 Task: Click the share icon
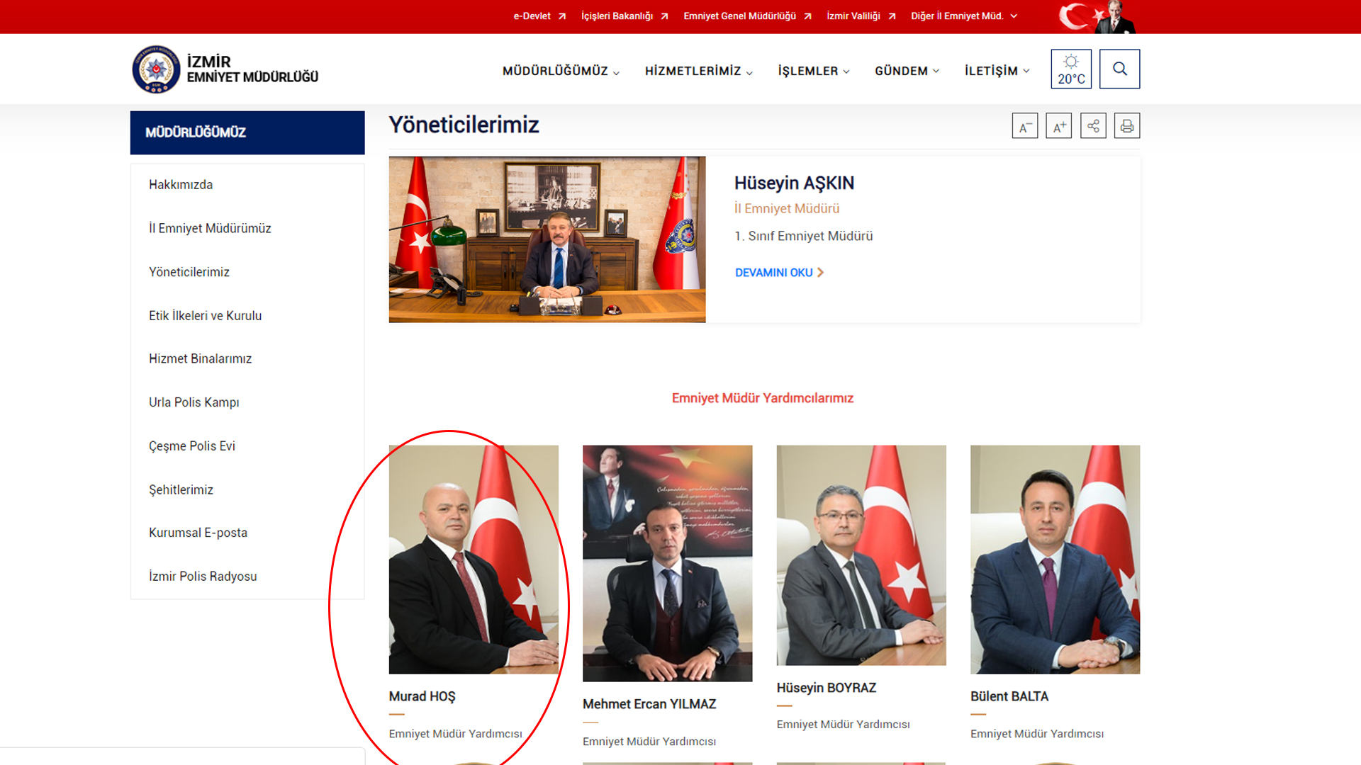pos(1093,126)
